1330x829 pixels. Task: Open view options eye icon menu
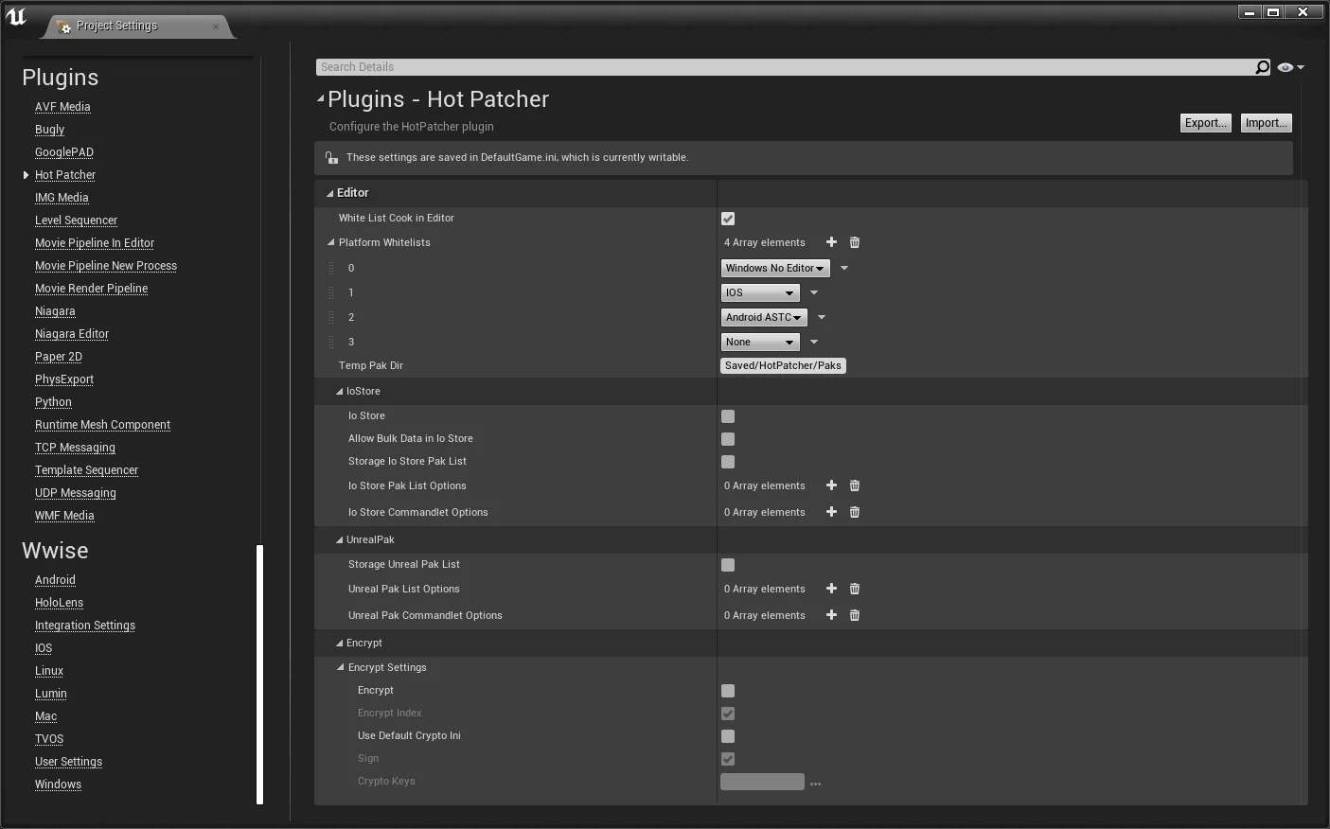tap(1289, 67)
